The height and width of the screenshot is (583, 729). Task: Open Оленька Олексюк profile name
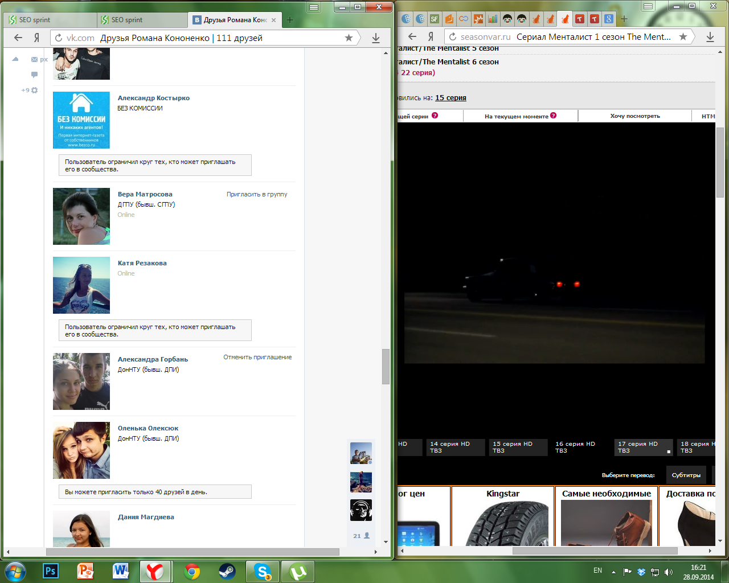[x=148, y=428]
